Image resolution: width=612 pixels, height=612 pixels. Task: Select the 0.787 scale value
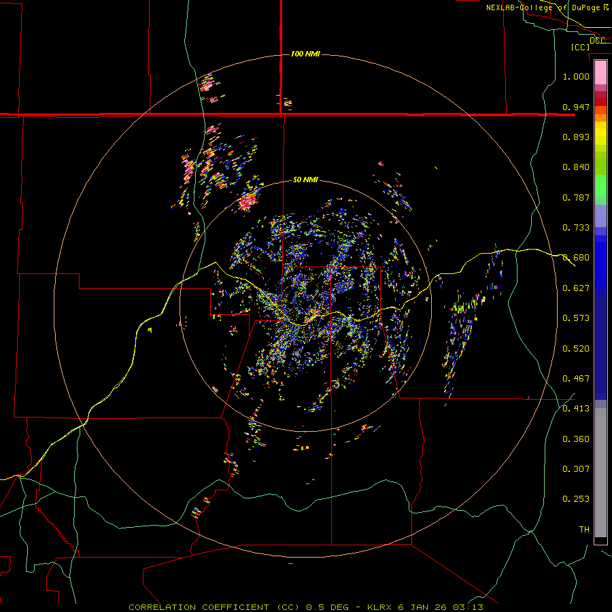[x=576, y=197]
